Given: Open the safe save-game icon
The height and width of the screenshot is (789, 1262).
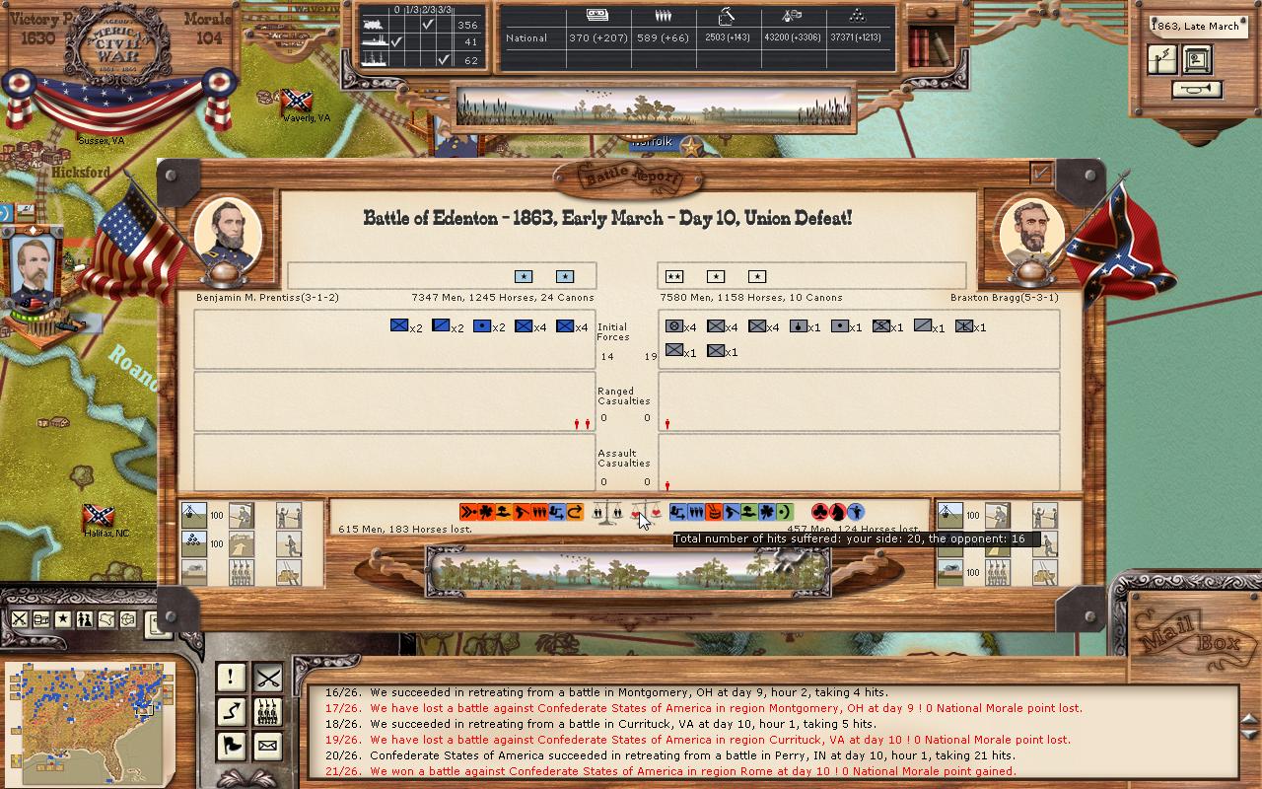Looking at the screenshot, I should coord(1197,60).
